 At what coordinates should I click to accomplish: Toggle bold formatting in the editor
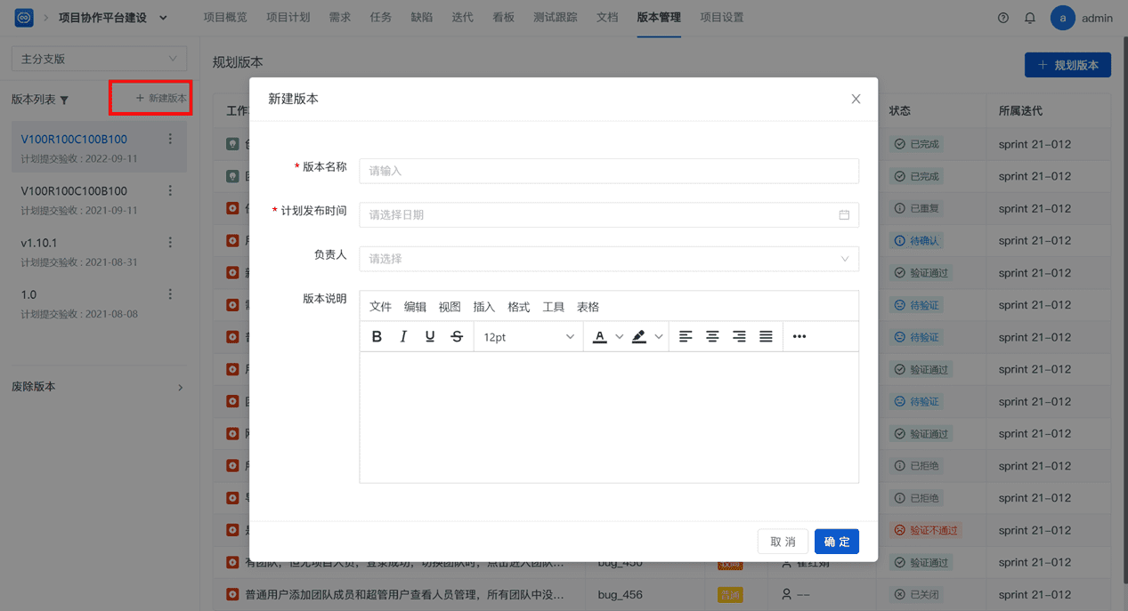pyautogui.click(x=377, y=337)
